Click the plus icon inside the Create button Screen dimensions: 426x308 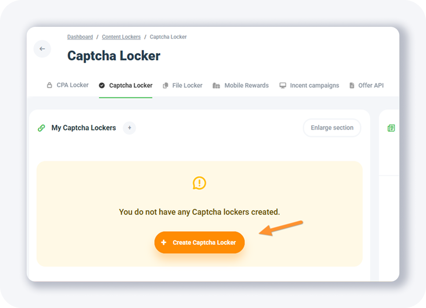pos(164,242)
